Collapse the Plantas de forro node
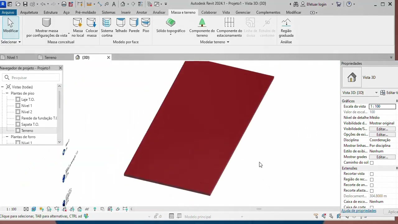Viewport: 398px width, 224px height. point(7,137)
